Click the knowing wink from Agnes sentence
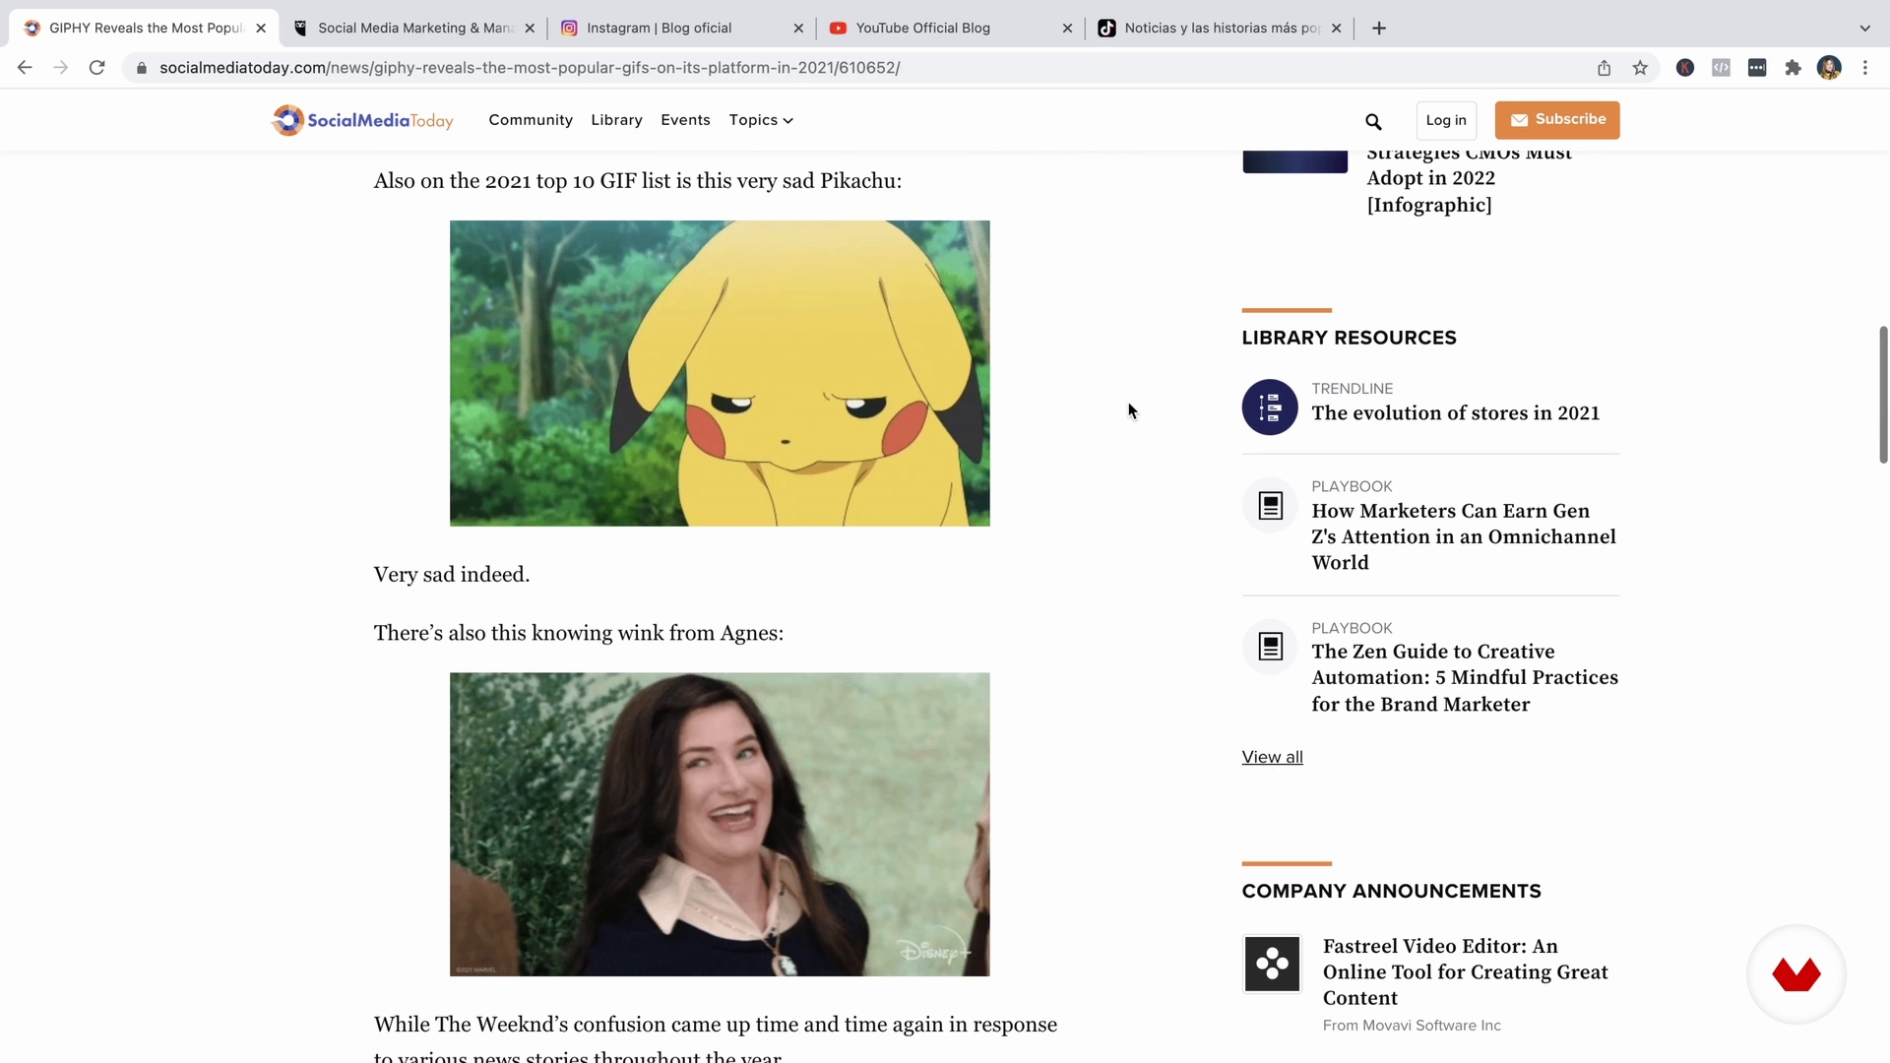 [x=579, y=633]
